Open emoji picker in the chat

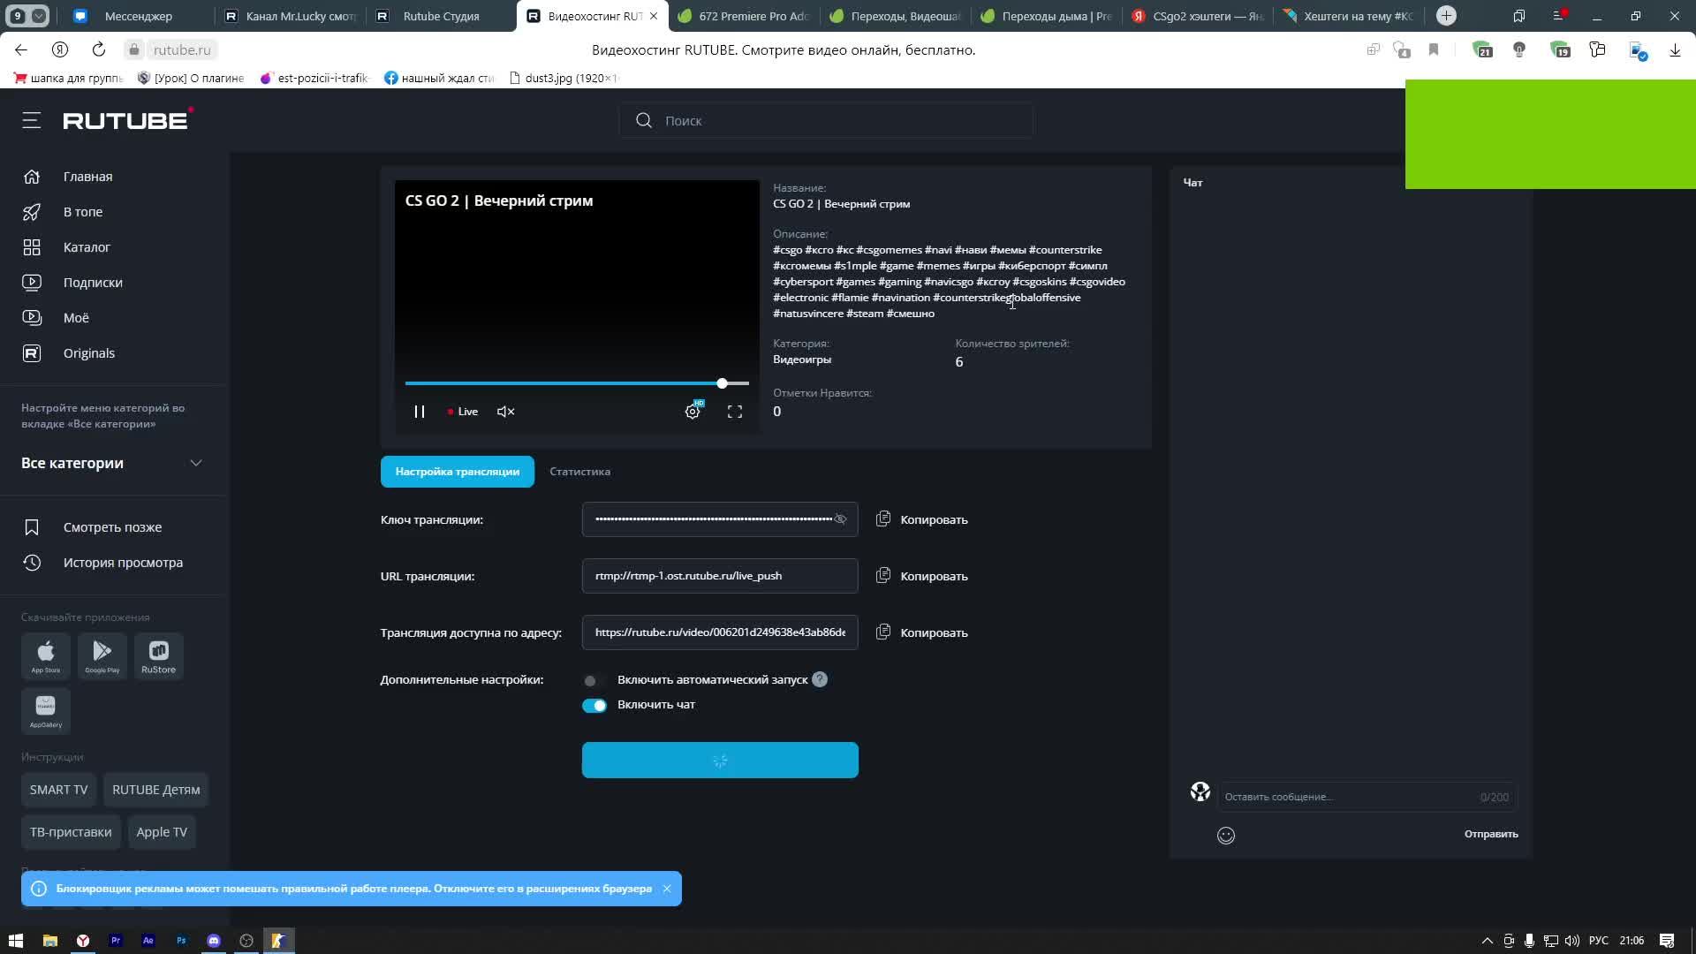click(x=1225, y=836)
